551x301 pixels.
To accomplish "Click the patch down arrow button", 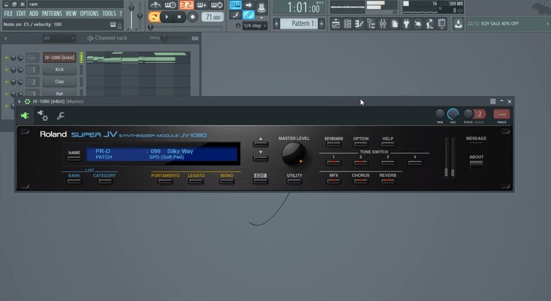I will [260, 158].
